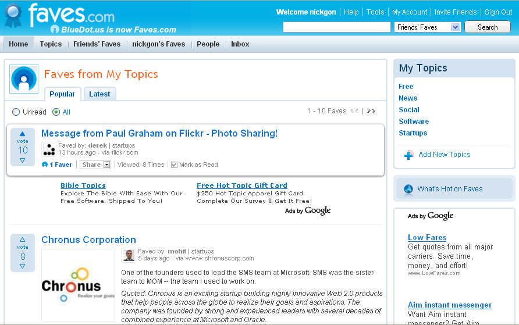Click the 1 Faver link

[x=61, y=165]
